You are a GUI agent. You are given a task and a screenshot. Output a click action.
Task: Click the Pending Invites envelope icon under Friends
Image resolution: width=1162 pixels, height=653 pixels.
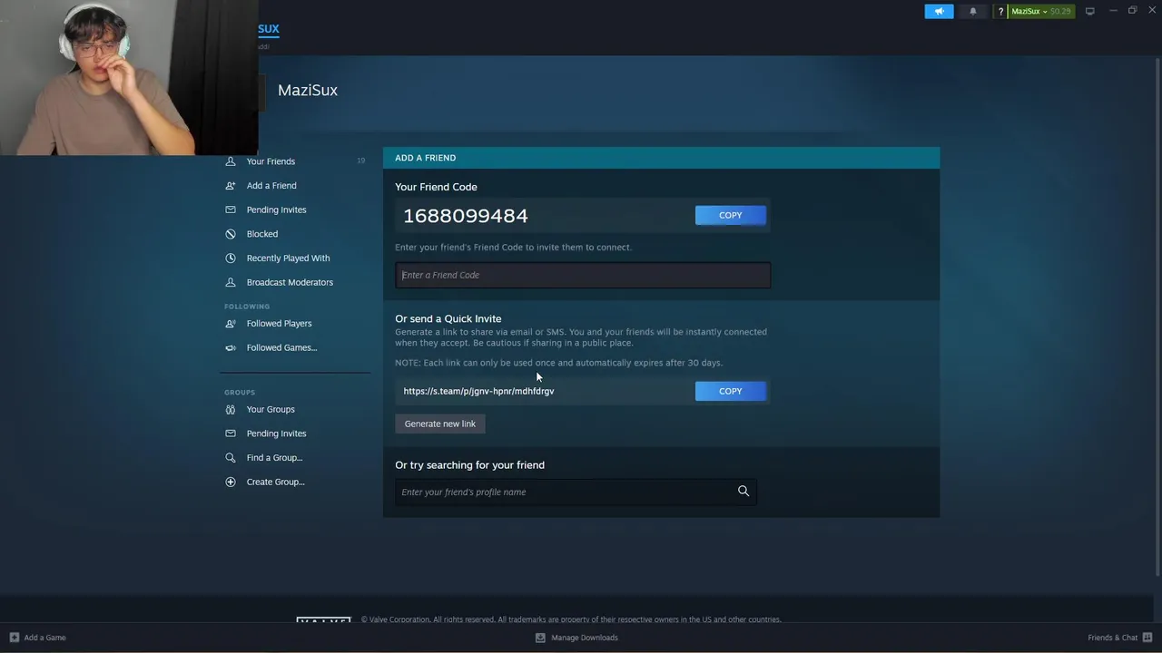[231, 210]
